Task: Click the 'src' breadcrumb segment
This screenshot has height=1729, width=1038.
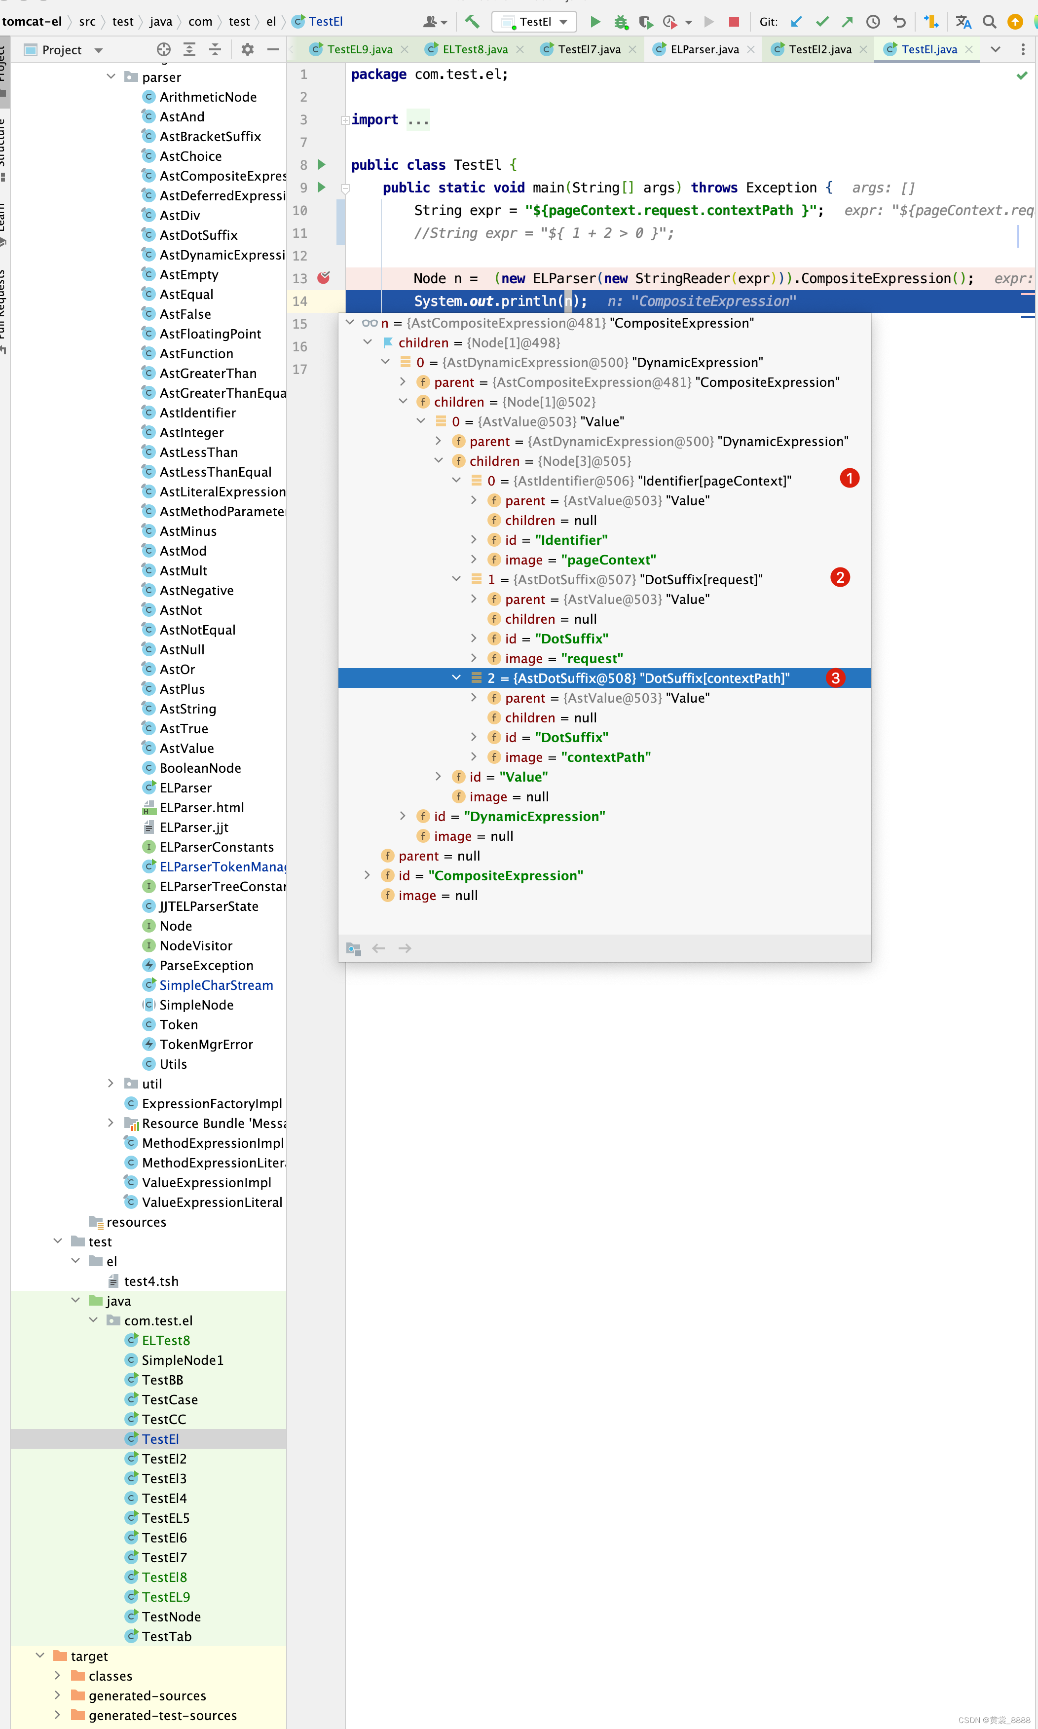Action: pyautogui.click(x=87, y=22)
